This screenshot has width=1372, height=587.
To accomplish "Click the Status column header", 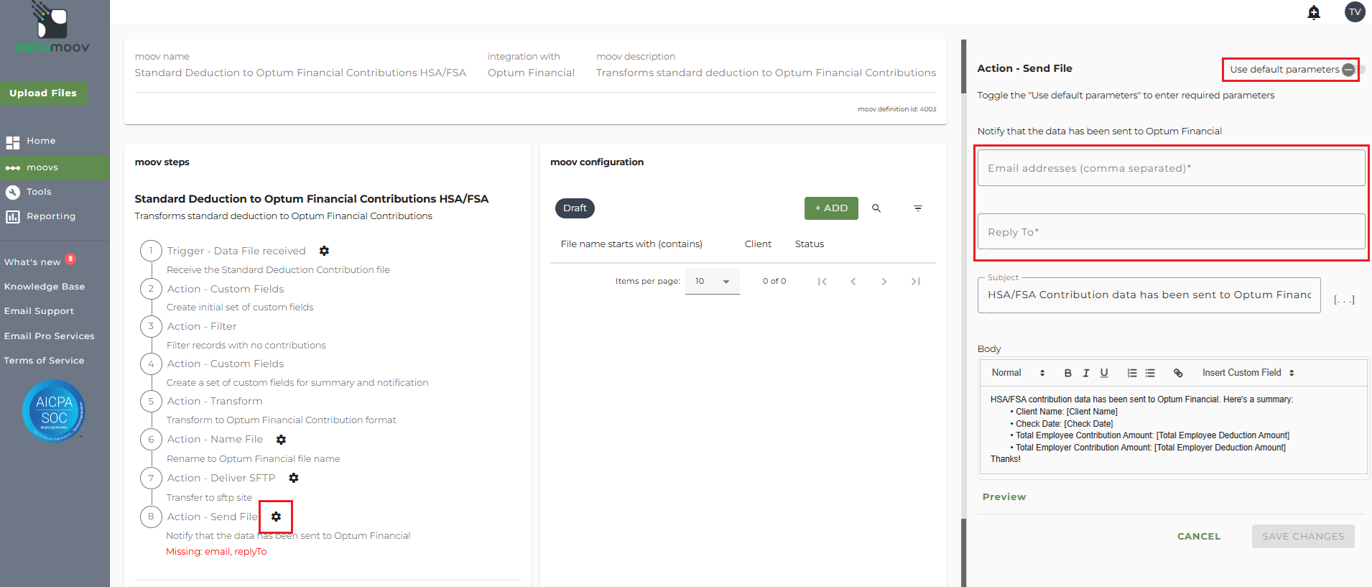I will click(810, 244).
